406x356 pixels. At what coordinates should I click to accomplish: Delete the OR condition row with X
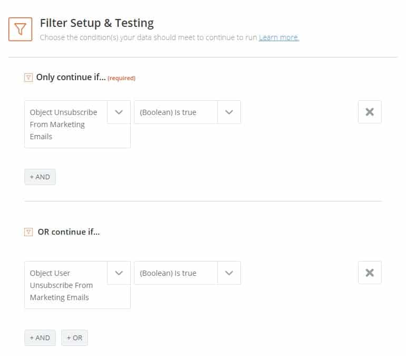coord(370,273)
